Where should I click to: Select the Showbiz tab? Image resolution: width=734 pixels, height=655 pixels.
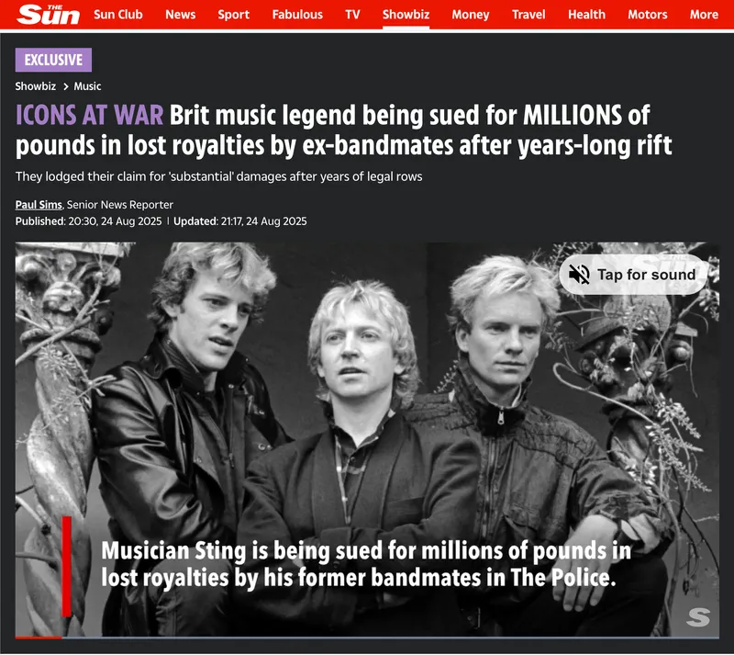pyautogui.click(x=406, y=15)
